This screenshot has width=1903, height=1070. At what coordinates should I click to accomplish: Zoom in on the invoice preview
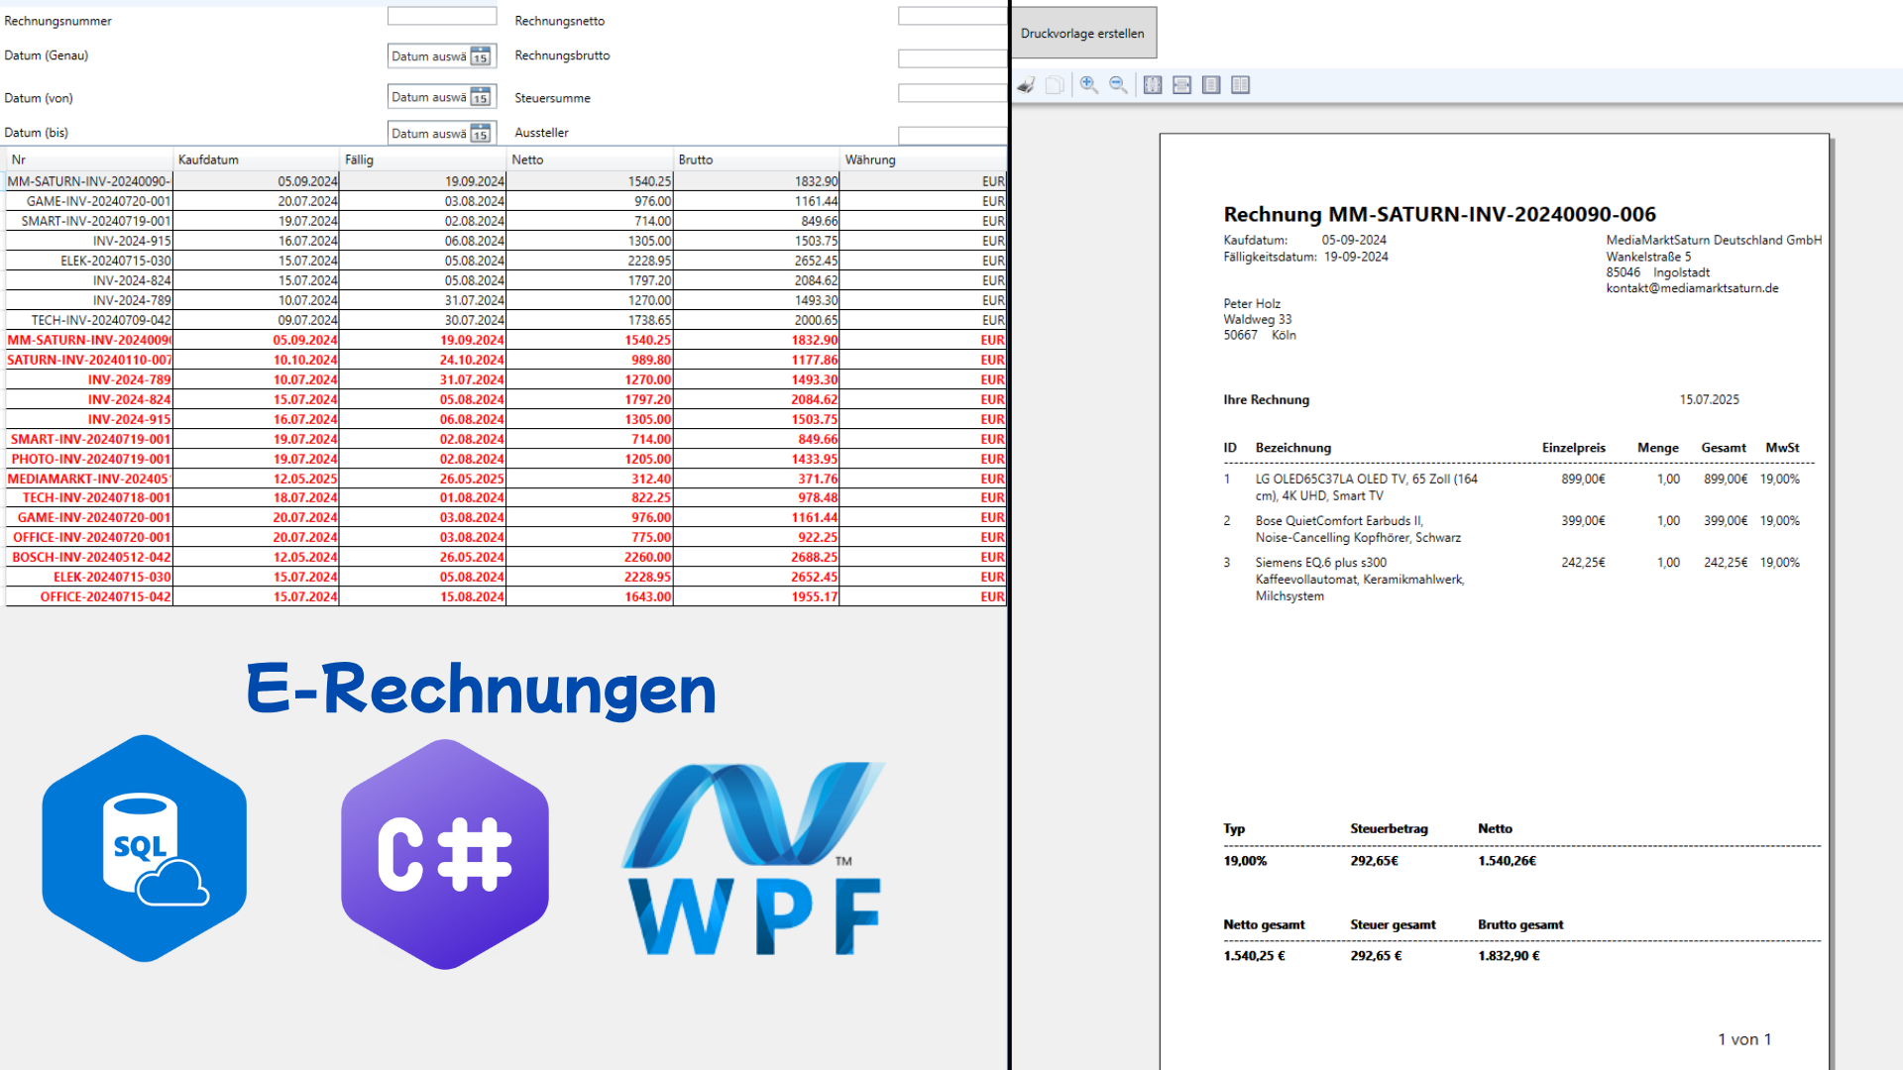1088,85
